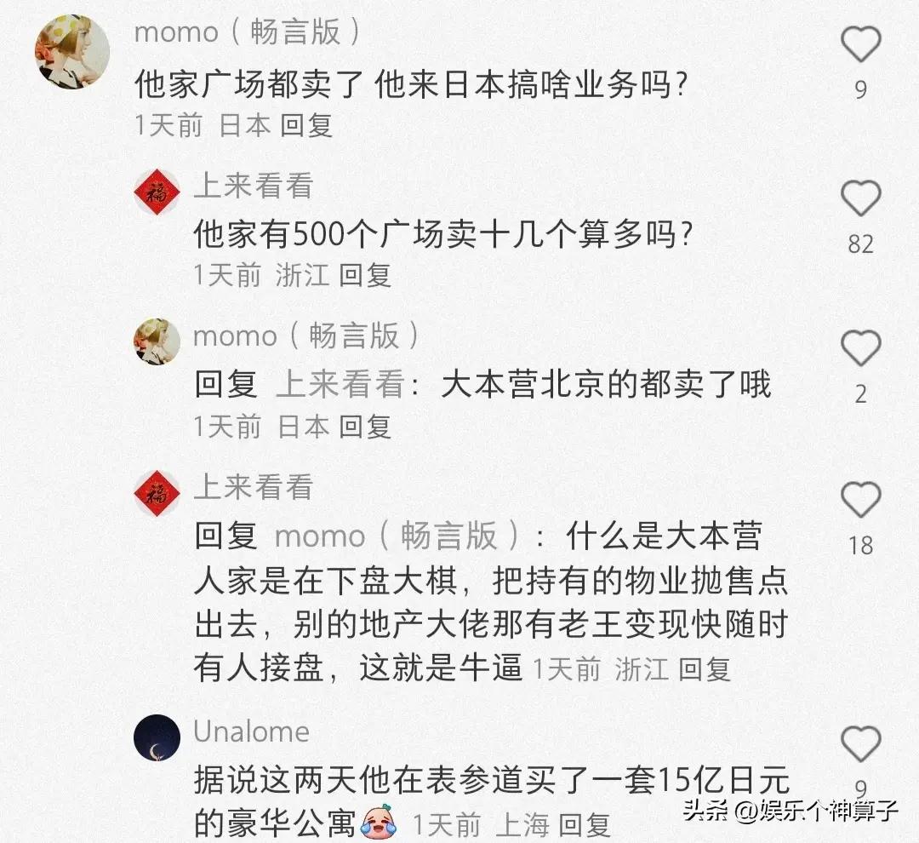Click 回复 after 这就是牛逼 comment
The height and width of the screenshot is (843, 919).
705,669
